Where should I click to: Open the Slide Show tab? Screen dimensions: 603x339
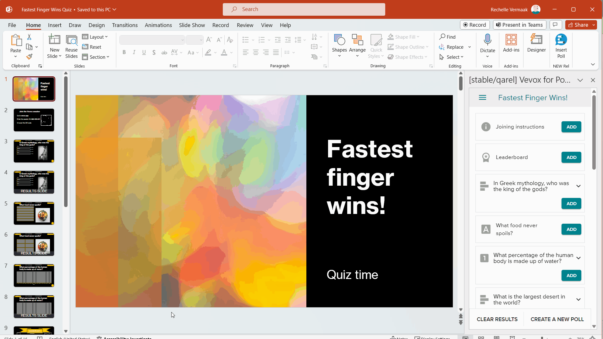[192, 25]
